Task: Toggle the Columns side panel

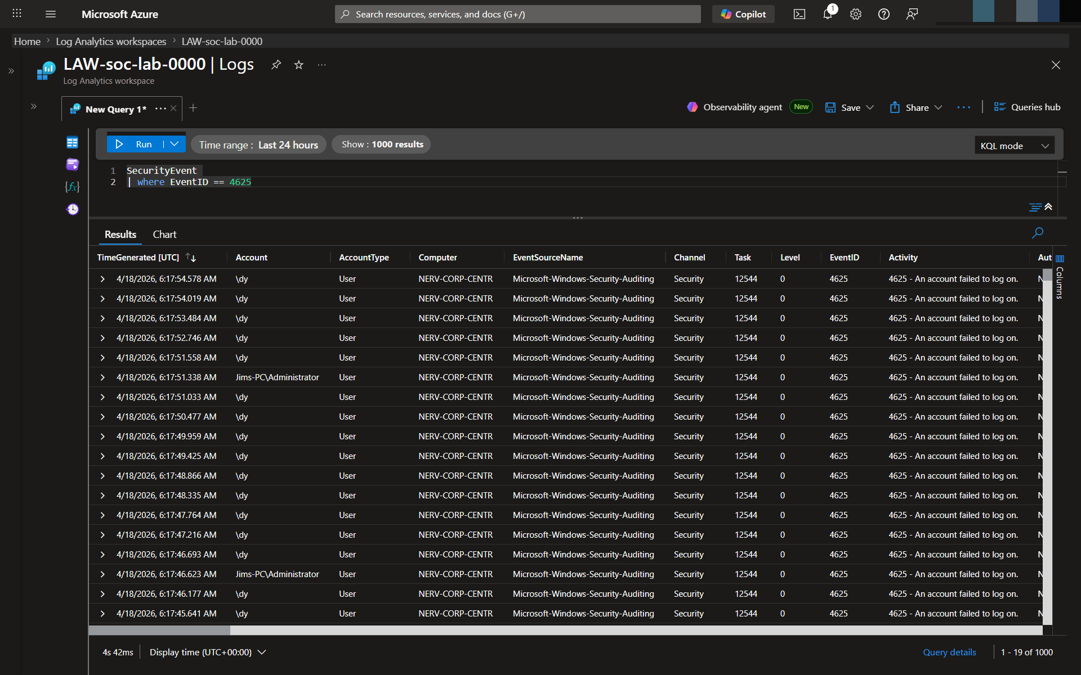Action: point(1060,276)
